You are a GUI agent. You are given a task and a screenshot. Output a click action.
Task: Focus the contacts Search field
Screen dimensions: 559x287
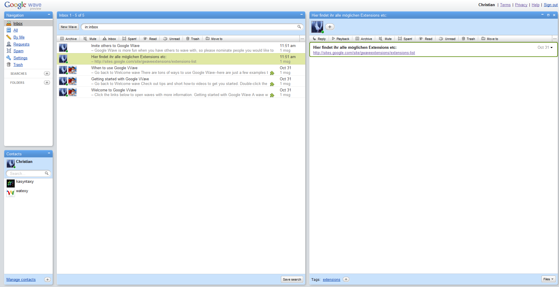pos(28,173)
